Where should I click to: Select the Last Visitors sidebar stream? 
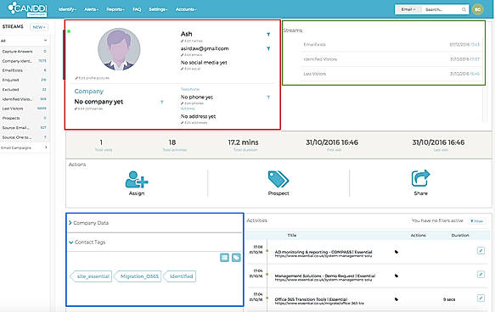point(24,109)
